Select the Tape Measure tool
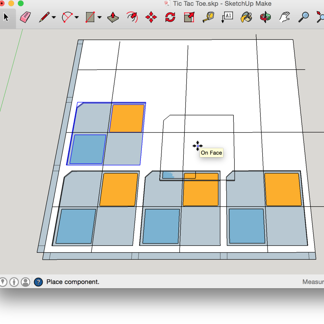Image resolution: width=324 pixels, height=324 pixels. tap(208, 17)
